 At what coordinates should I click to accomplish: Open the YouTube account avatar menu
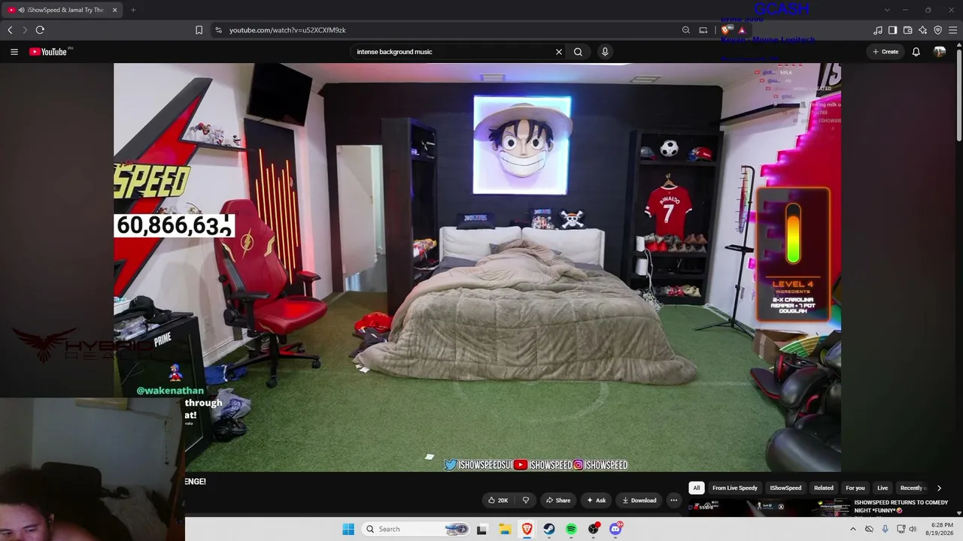[940, 52]
